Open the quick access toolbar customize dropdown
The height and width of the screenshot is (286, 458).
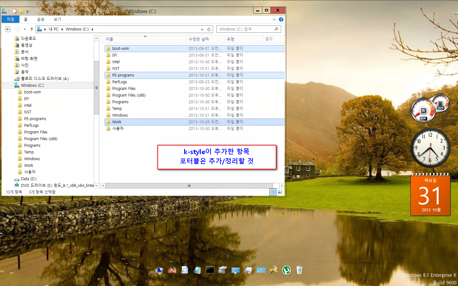click(28, 11)
